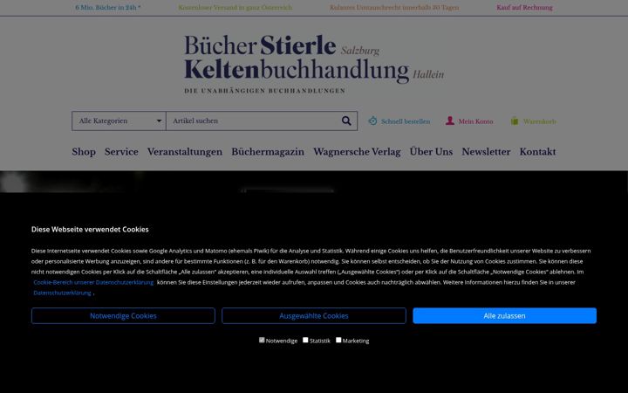Click the Ausgewählte Cookies button

pyautogui.click(x=314, y=315)
